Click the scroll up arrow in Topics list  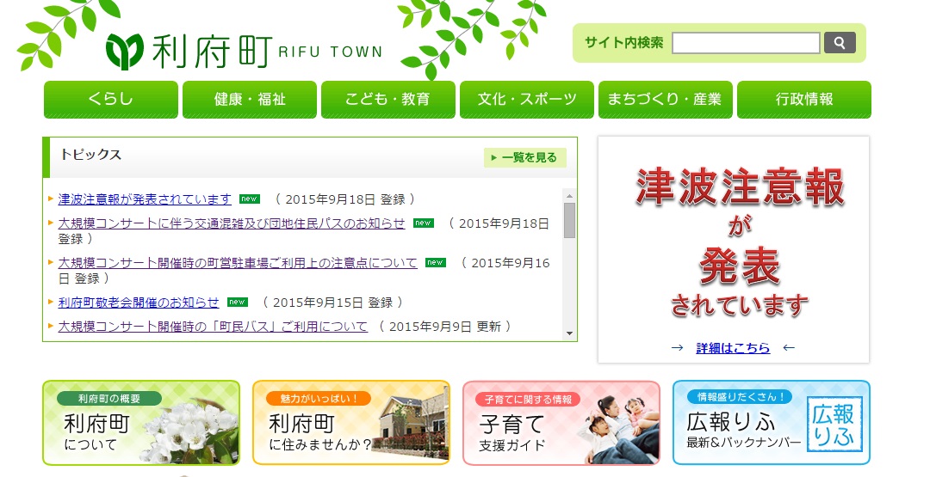[569, 194]
